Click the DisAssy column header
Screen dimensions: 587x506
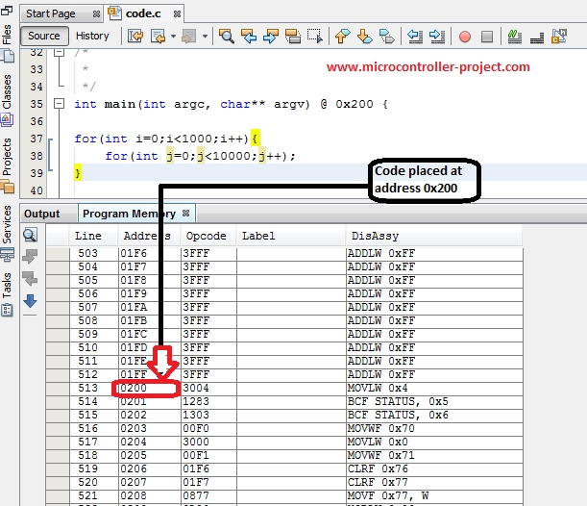click(434, 236)
